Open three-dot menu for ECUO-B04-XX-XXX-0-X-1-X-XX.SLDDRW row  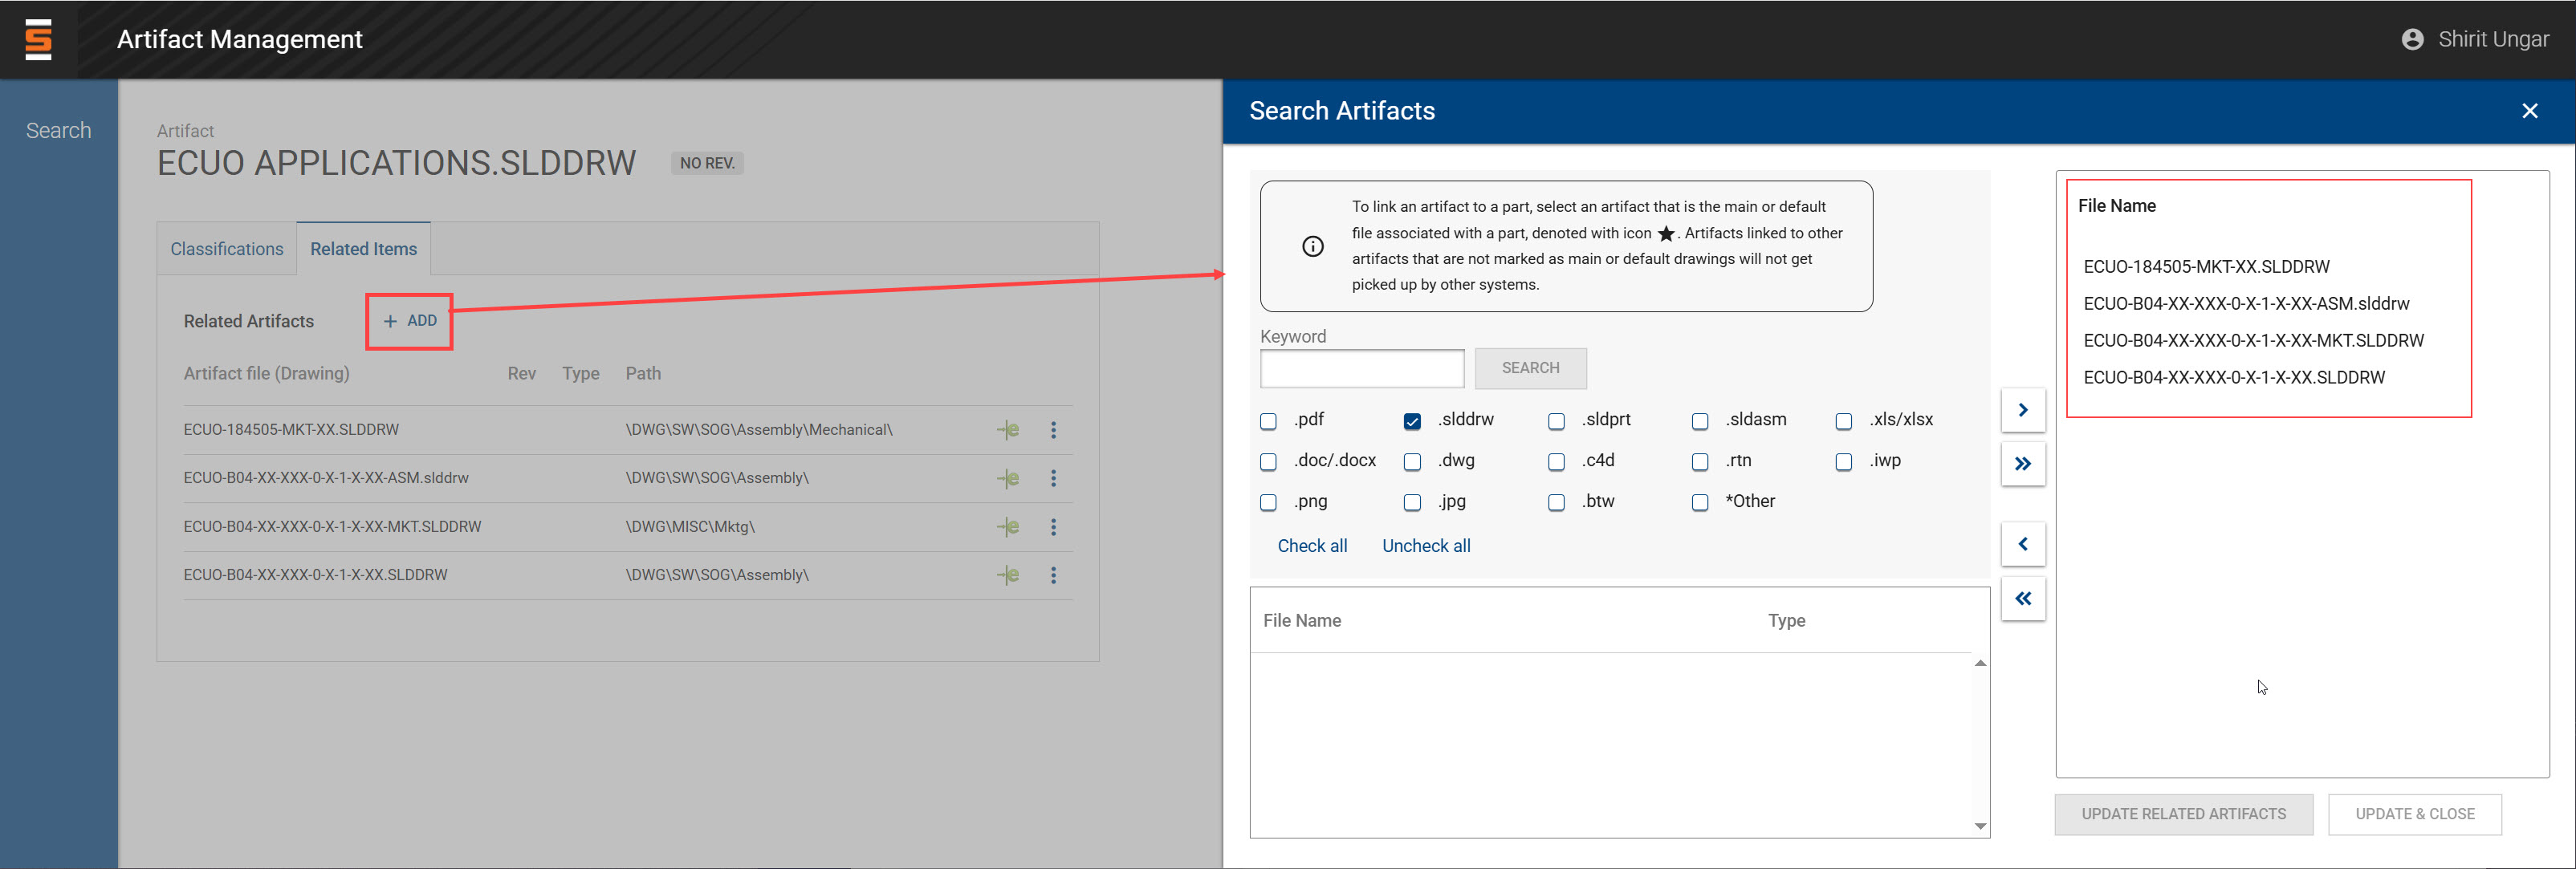point(1052,575)
